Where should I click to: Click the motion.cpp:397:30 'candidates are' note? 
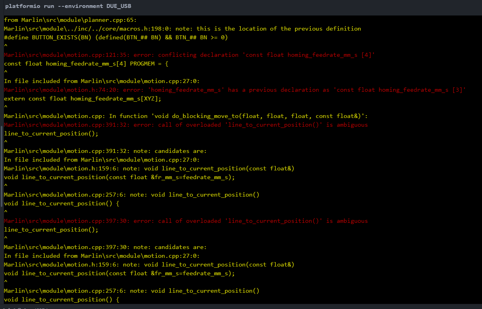tap(105, 247)
